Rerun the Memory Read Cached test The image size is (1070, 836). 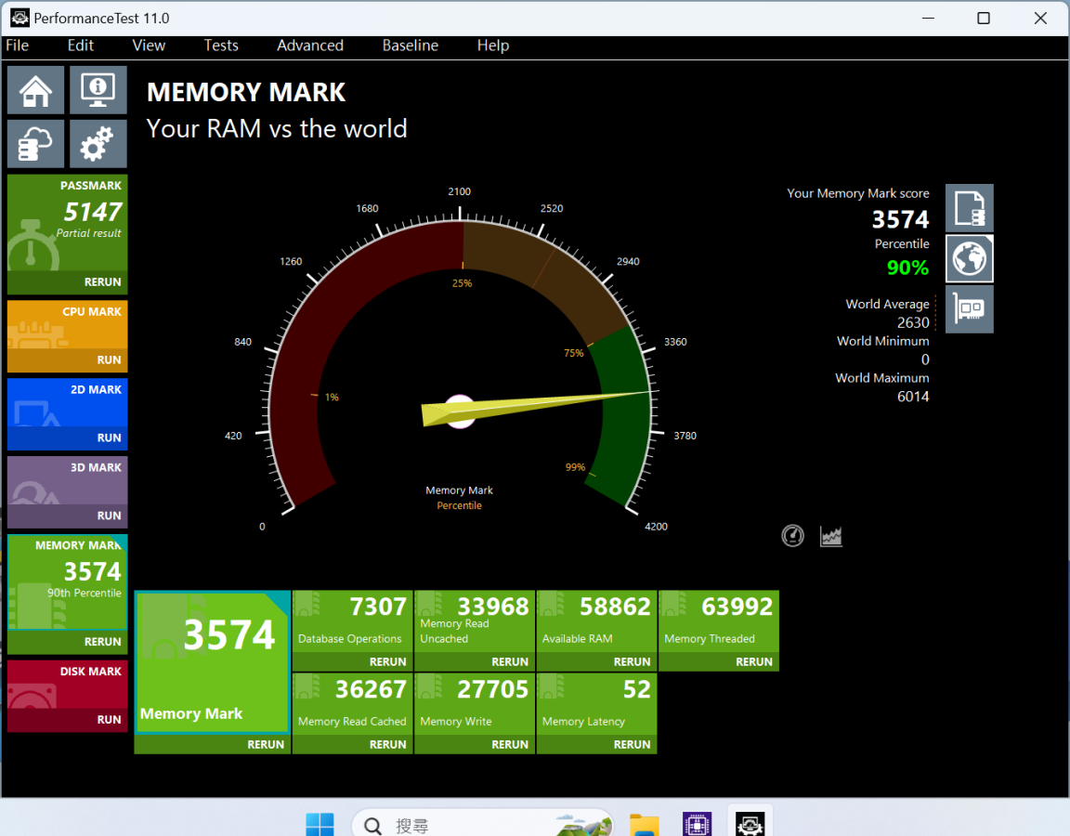[352, 744]
